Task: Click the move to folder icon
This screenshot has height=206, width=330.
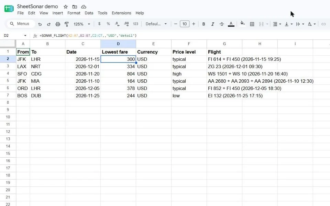Action: (x=75, y=7)
